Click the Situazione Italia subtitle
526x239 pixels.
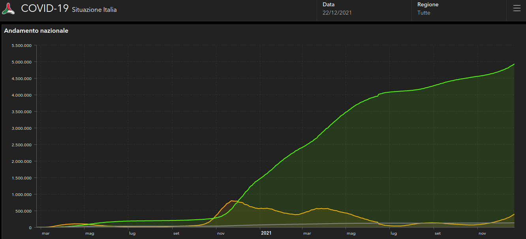point(94,10)
